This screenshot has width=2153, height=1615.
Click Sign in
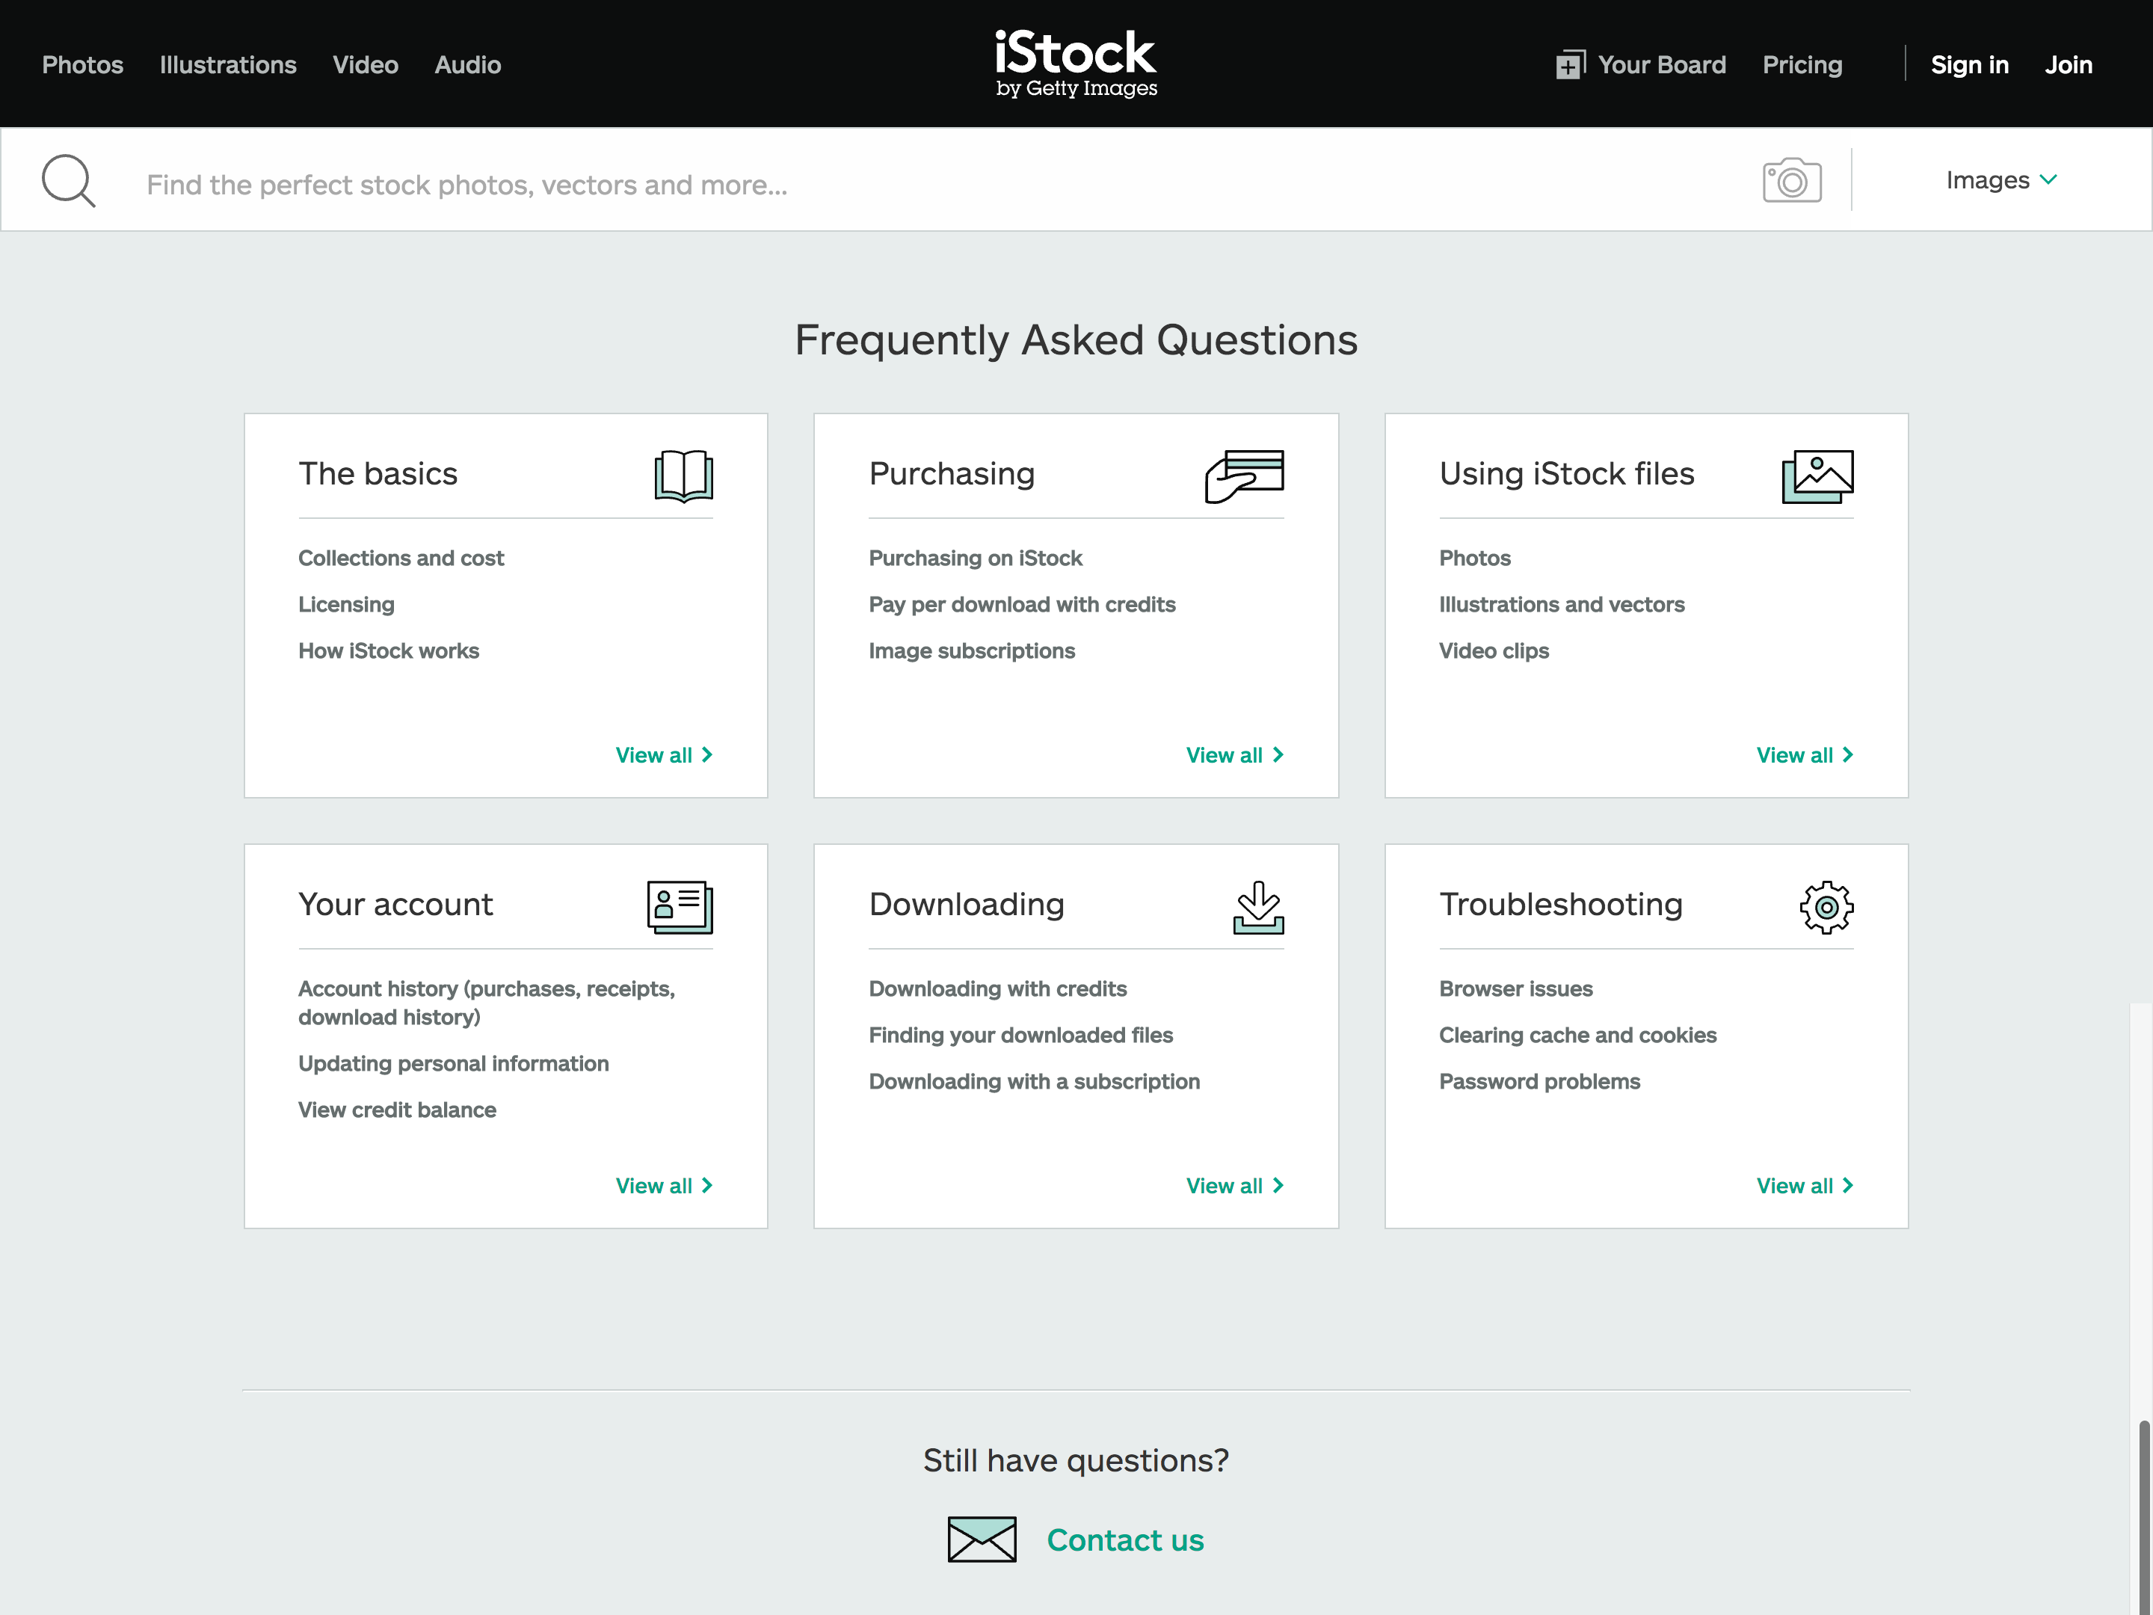click(x=1969, y=65)
